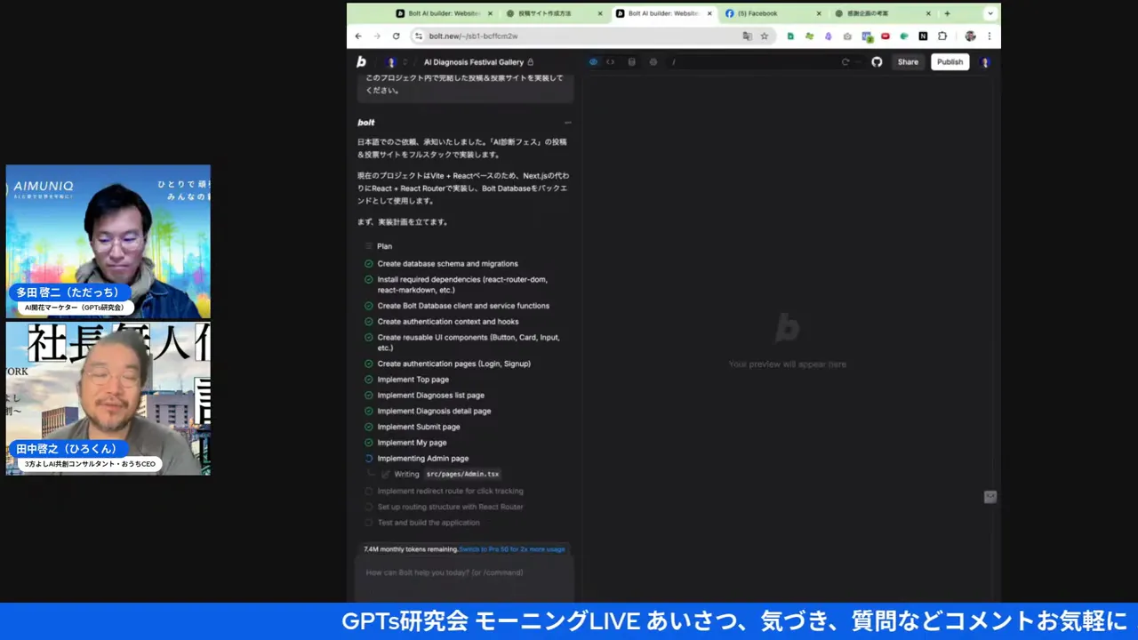Open the settings gear next to the preview URL
The image size is (1138, 640).
(x=653, y=62)
